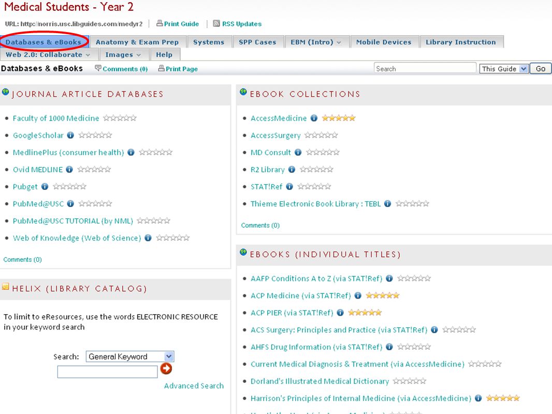Open the info icon beside PubMed@USC
Screen dimensions: 552x414
click(x=70, y=203)
